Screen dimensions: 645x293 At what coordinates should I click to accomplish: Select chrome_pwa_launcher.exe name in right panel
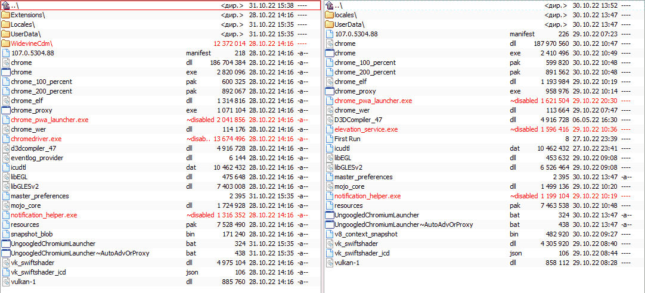pyautogui.click(x=374, y=101)
